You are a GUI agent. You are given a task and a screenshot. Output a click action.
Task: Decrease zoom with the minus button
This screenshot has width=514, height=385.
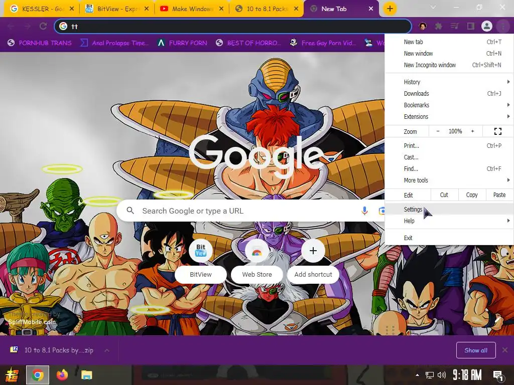(x=438, y=131)
